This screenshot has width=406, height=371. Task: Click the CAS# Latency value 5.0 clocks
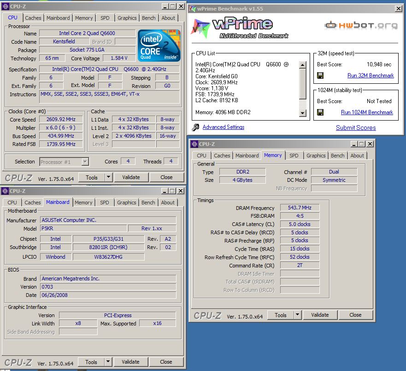click(300, 224)
